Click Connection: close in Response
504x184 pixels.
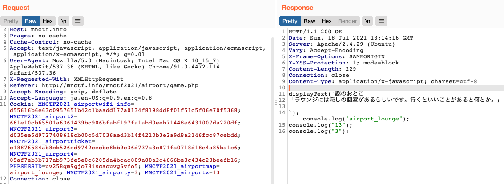[x=319, y=75]
